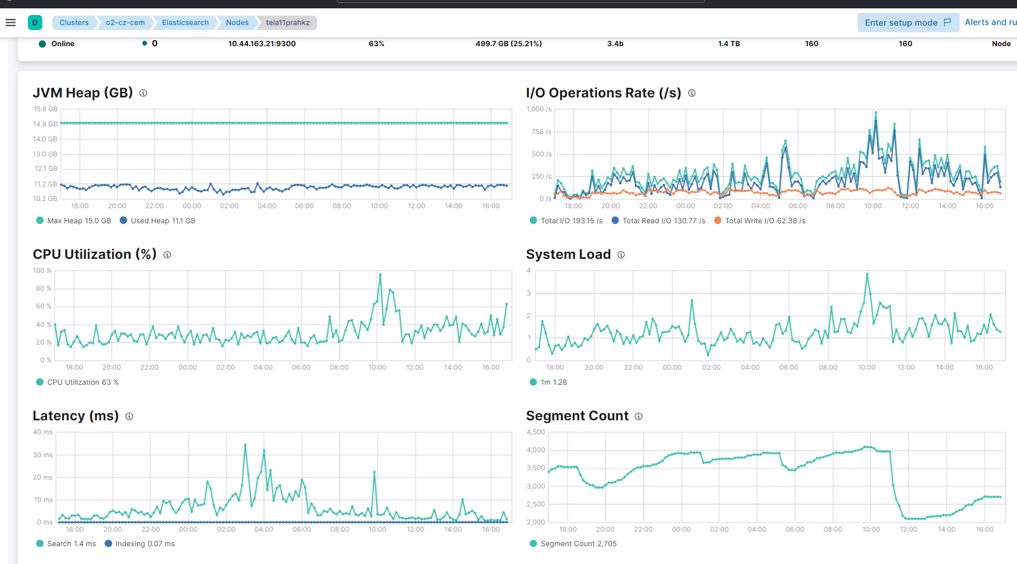1017x564 pixels.
Task: Toggle the 1m series in System Load legend
Action: 548,382
